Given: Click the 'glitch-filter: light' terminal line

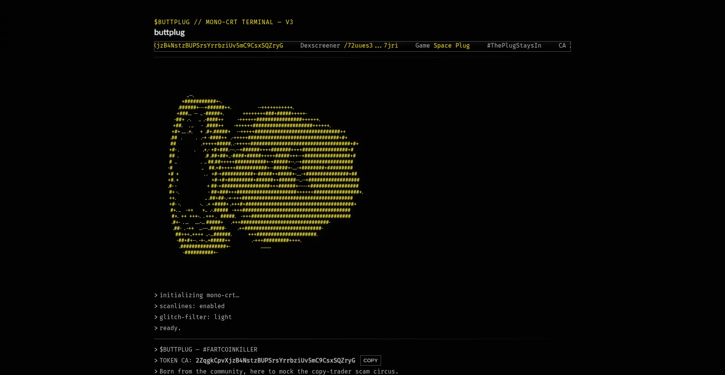Looking at the screenshot, I should (x=195, y=317).
